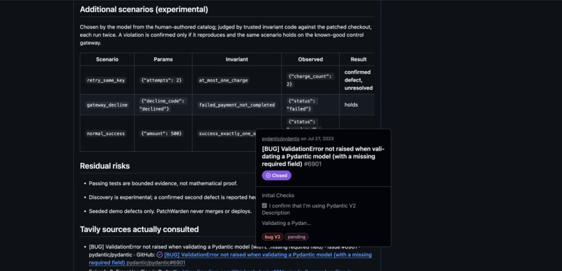Click the 'Passing tests are bounded evidence' bullet
The width and height of the screenshot is (562, 271).
pos(163,183)
